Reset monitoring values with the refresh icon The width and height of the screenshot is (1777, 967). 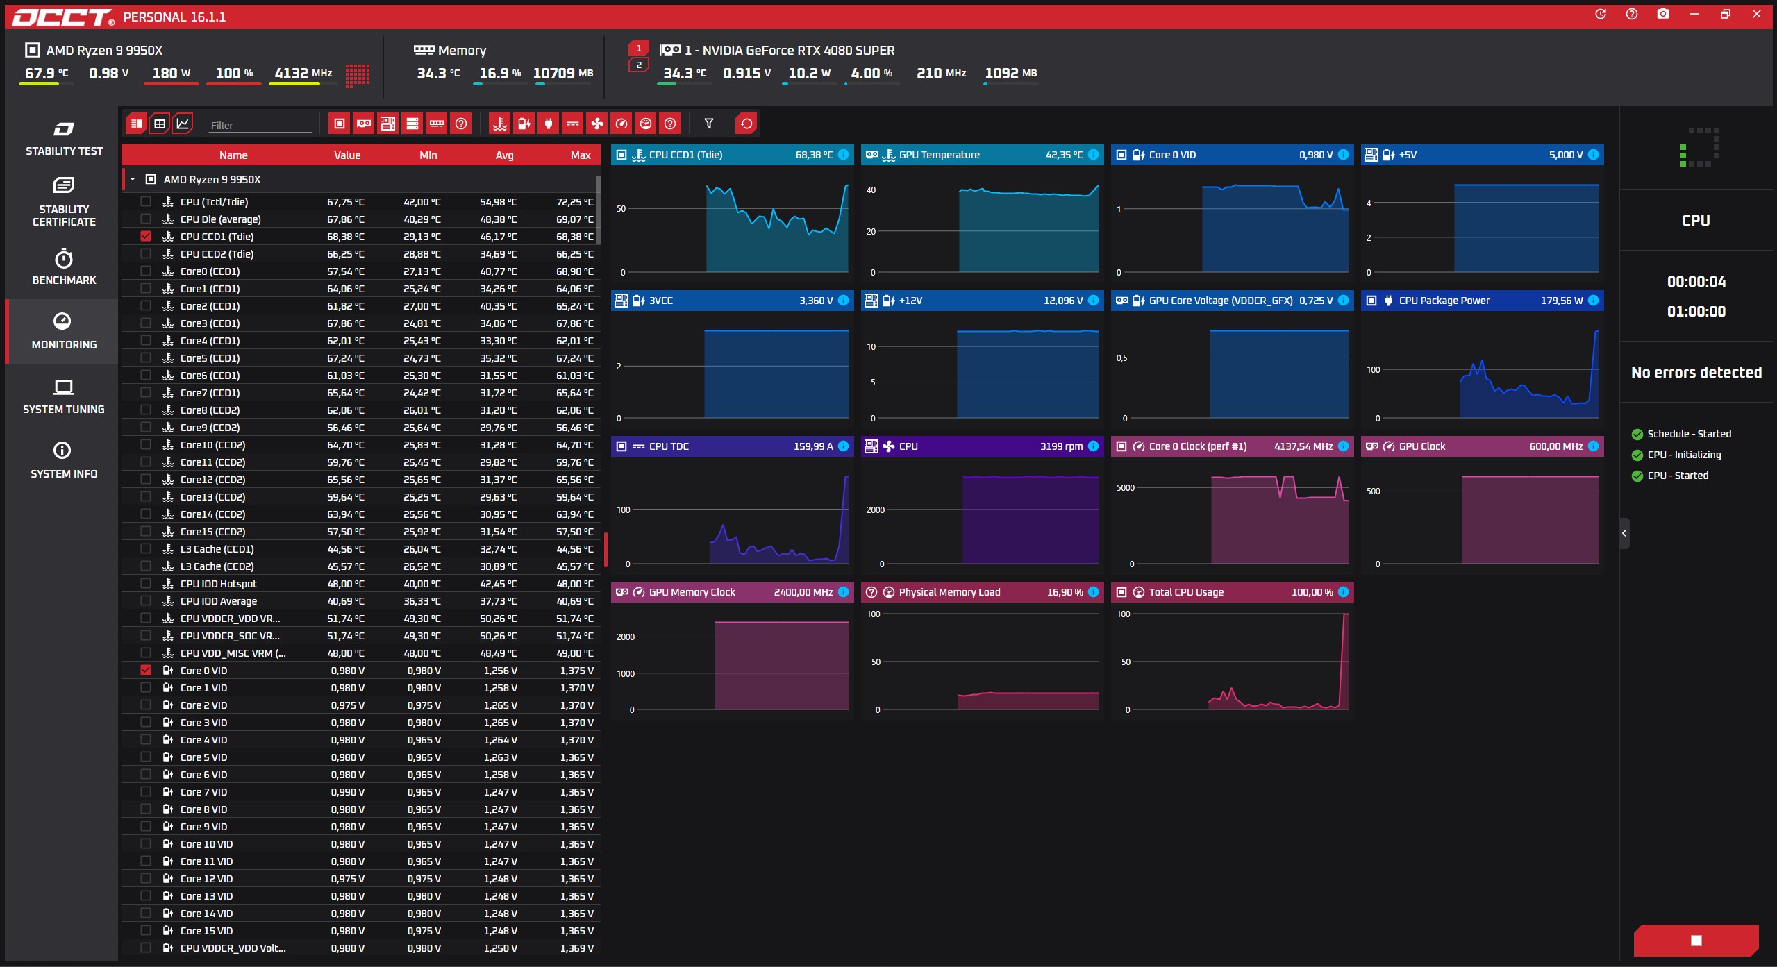click(x=746, y=124)
